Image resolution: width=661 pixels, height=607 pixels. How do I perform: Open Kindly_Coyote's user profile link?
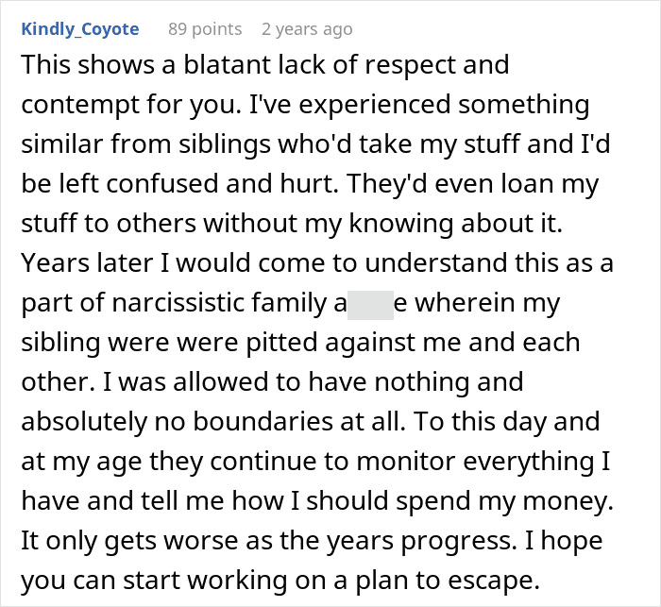click(x=79, y=29)
